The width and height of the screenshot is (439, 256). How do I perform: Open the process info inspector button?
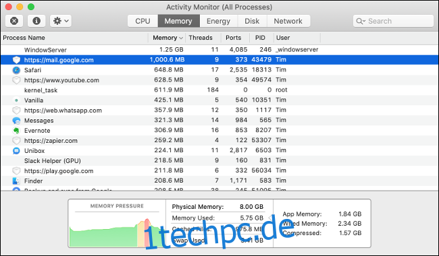[36, 21]
